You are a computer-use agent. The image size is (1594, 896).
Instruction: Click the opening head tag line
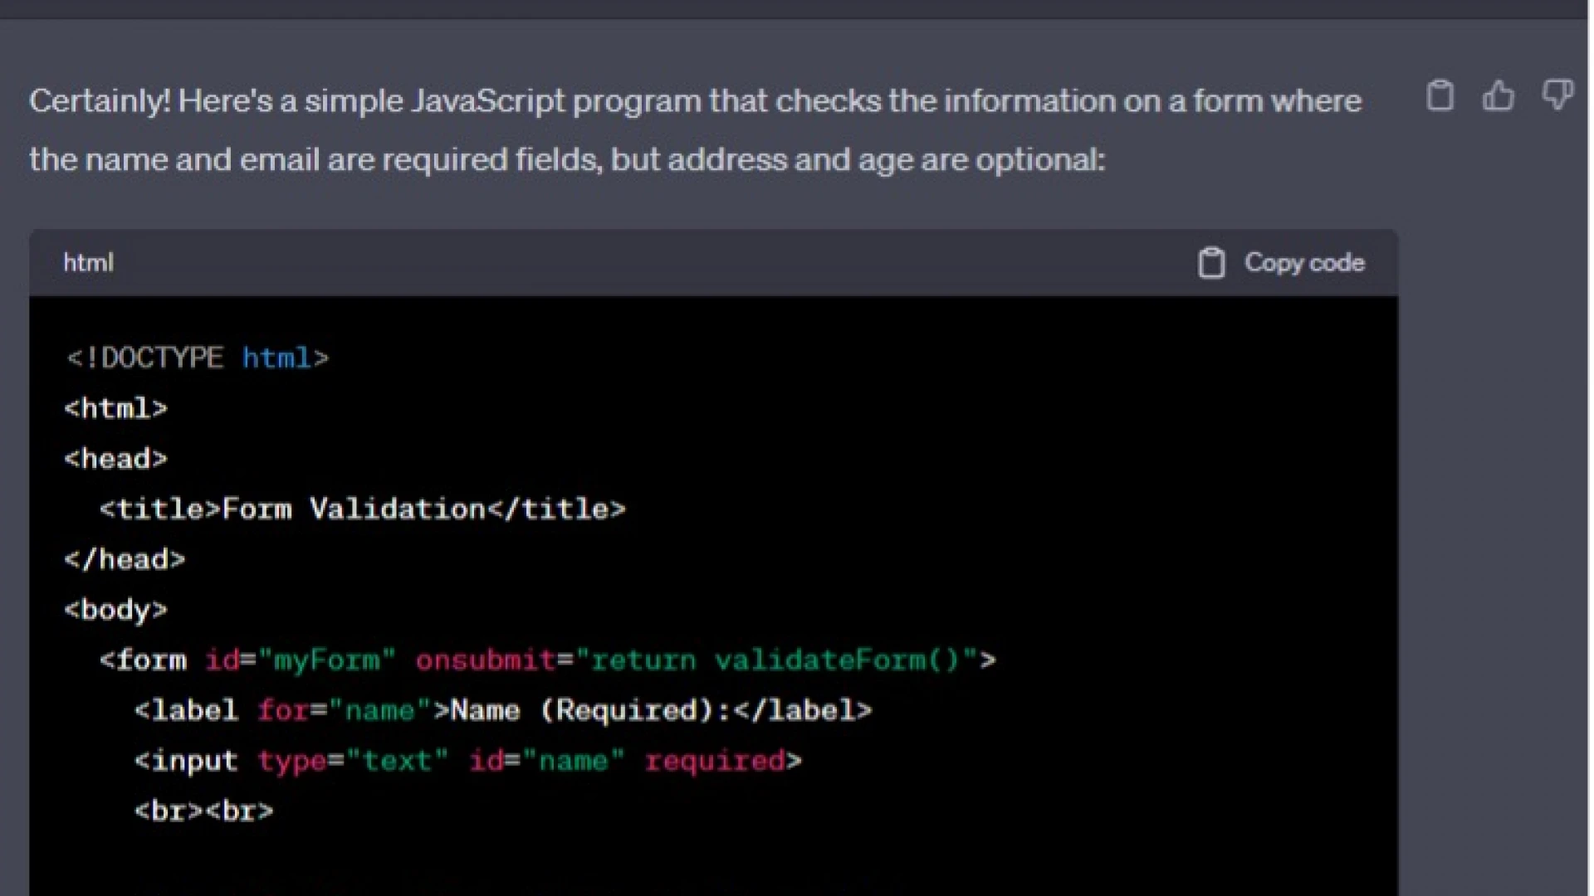click(116, 459)
